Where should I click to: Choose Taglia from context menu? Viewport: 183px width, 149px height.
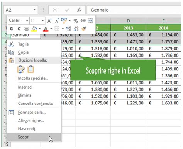(34, 44)
